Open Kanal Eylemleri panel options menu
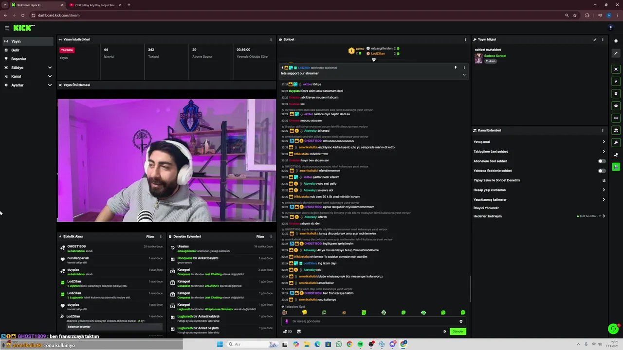This screenshot has height=350, width=623. [x=603, y=130]
